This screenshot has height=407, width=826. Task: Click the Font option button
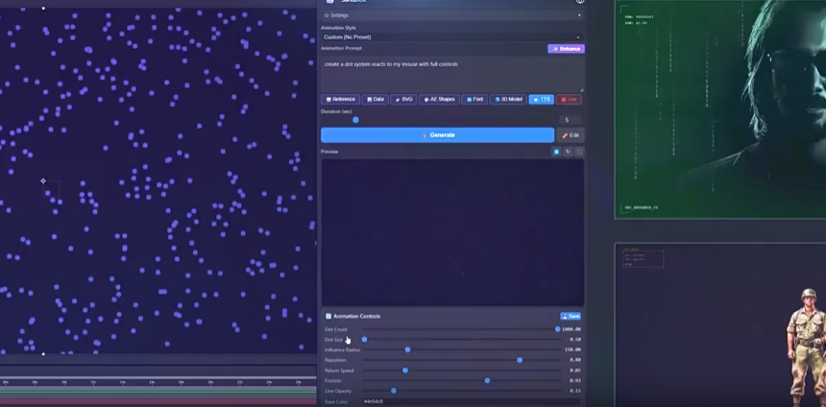474,99
